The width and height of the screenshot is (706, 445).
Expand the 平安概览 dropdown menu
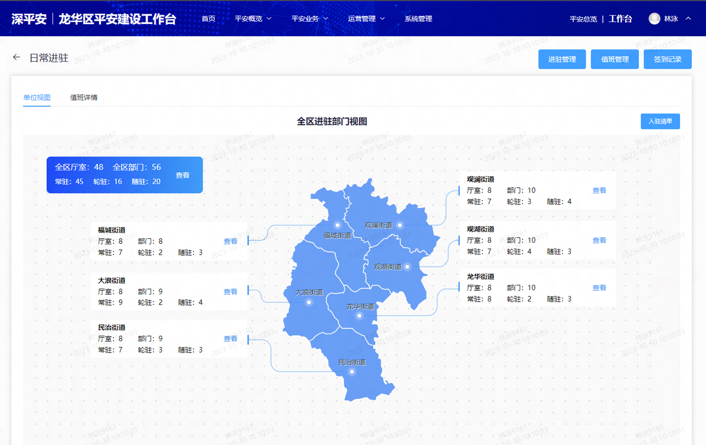253,19
